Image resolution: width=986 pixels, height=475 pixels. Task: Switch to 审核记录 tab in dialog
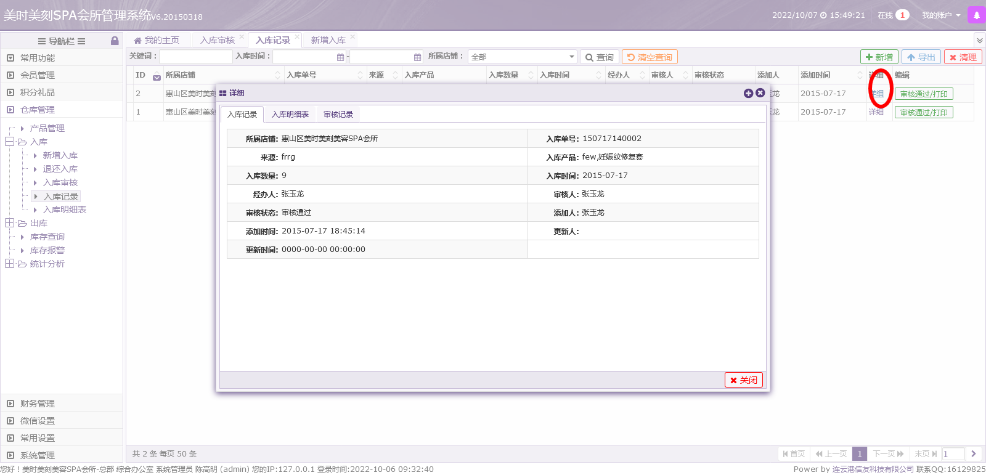tap(338, 115)
